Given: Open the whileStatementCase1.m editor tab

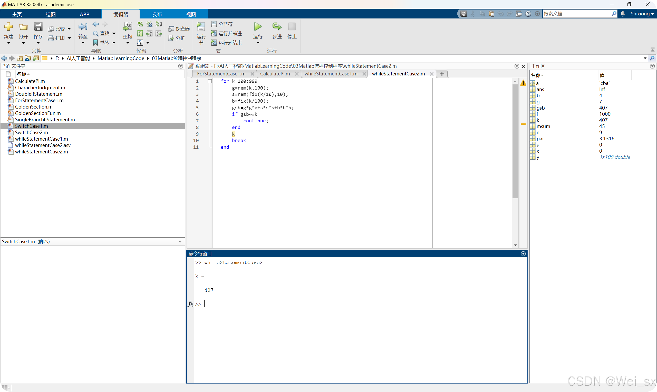Looking at the screenshot, I should (331, 74).
